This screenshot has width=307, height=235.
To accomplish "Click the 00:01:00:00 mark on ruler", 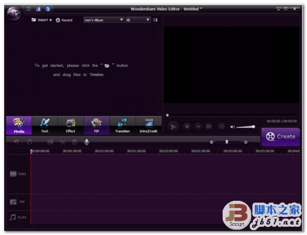I will tap(104, 151).
